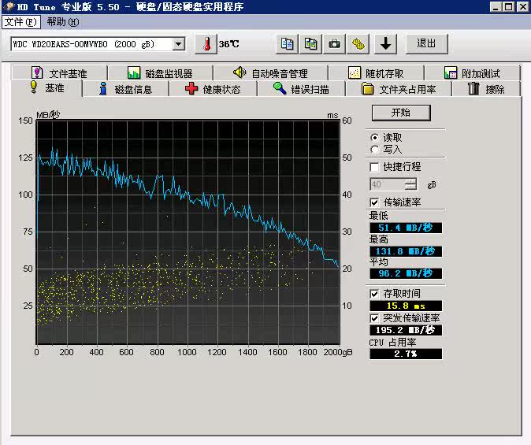Click the camera save-screenshot icon
The height and width of the screenshot is (445, 531).
(335, 43)
